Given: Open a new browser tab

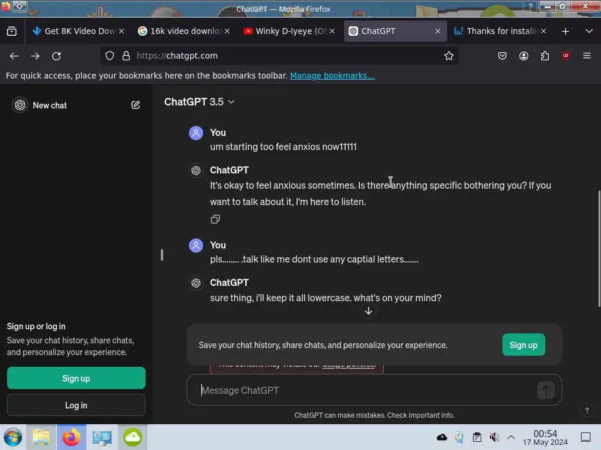Looking at the screenshot, I should click(x=565, y=32).
